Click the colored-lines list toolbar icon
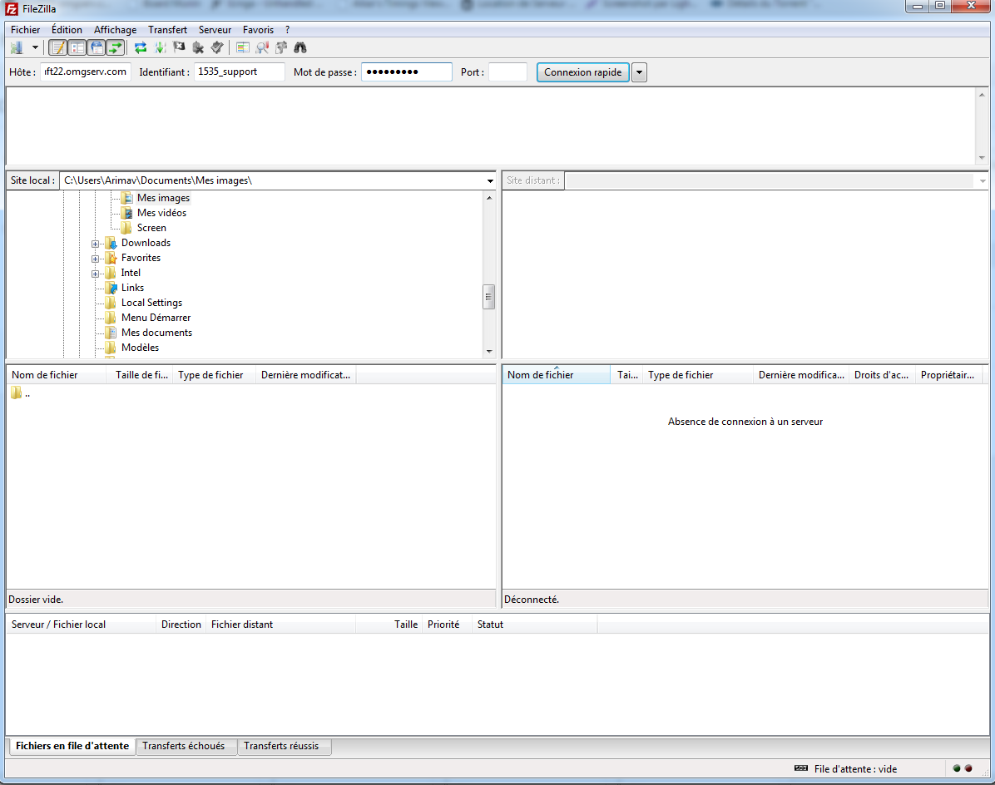The width and height of the screenshot is (995, 785). [242, 47]
